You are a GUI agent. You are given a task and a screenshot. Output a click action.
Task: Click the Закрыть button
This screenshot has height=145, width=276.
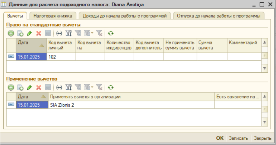point(263,138)
